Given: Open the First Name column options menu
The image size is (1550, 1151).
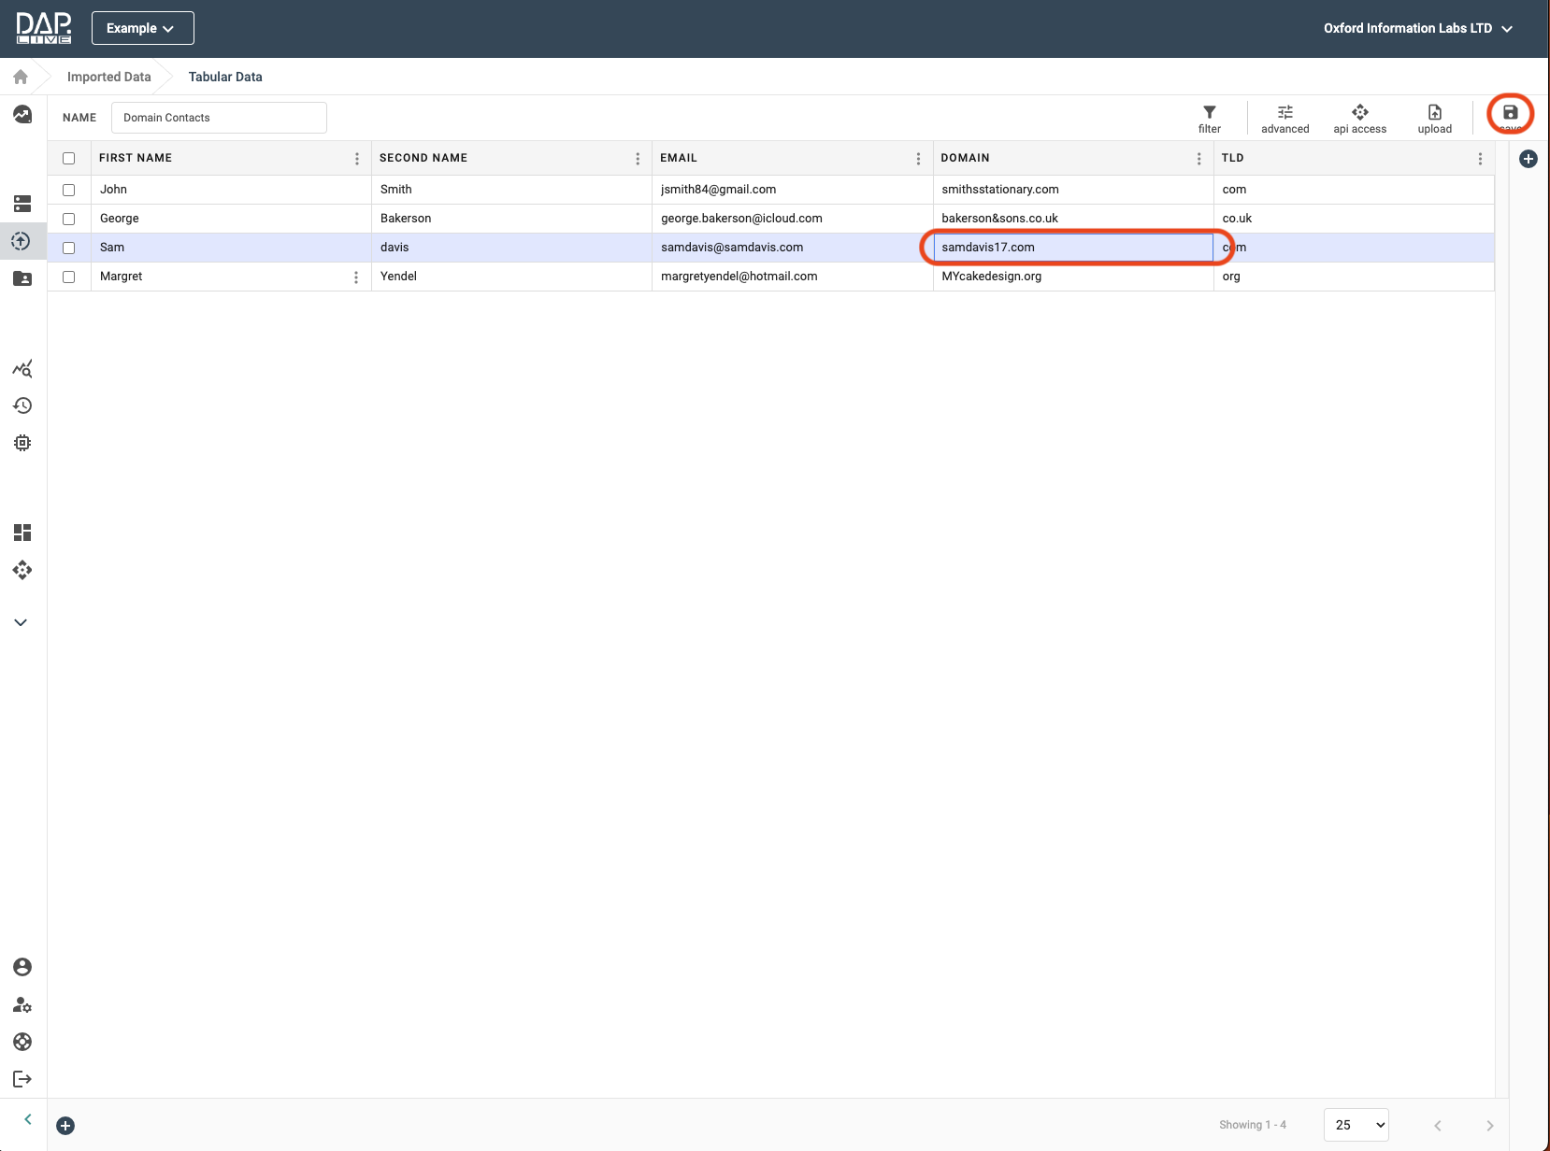Looking at the screenshot, I should pyautogui.click(x=356, y=159).
